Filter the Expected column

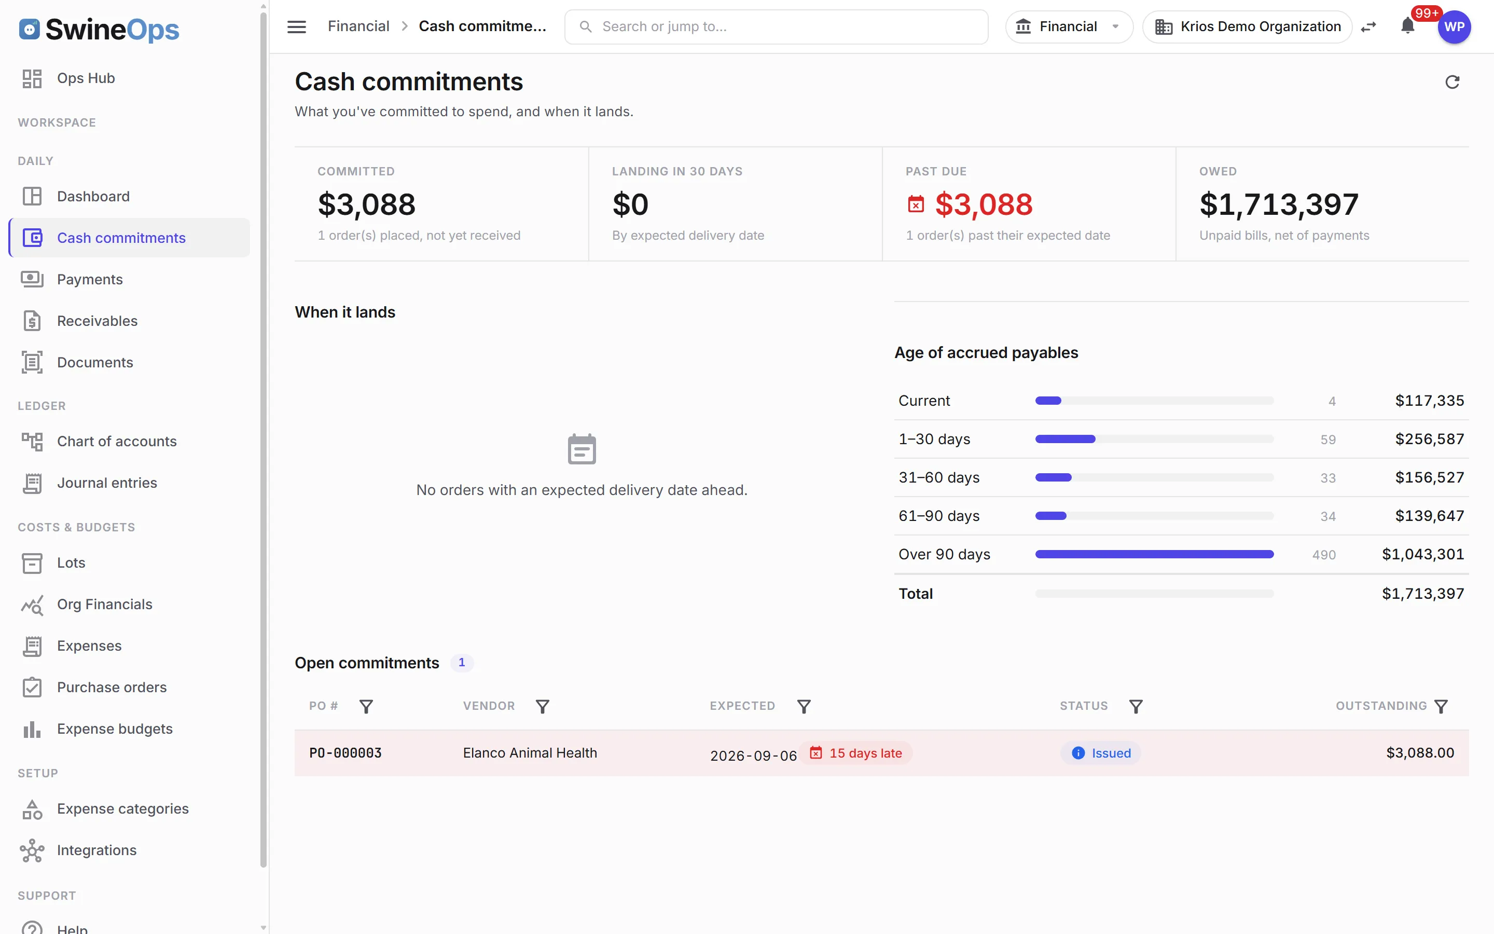(803, 706)
